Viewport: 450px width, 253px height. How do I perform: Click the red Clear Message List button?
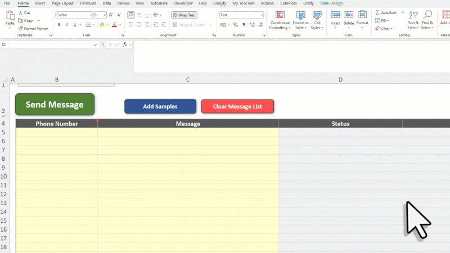[237, 106]
